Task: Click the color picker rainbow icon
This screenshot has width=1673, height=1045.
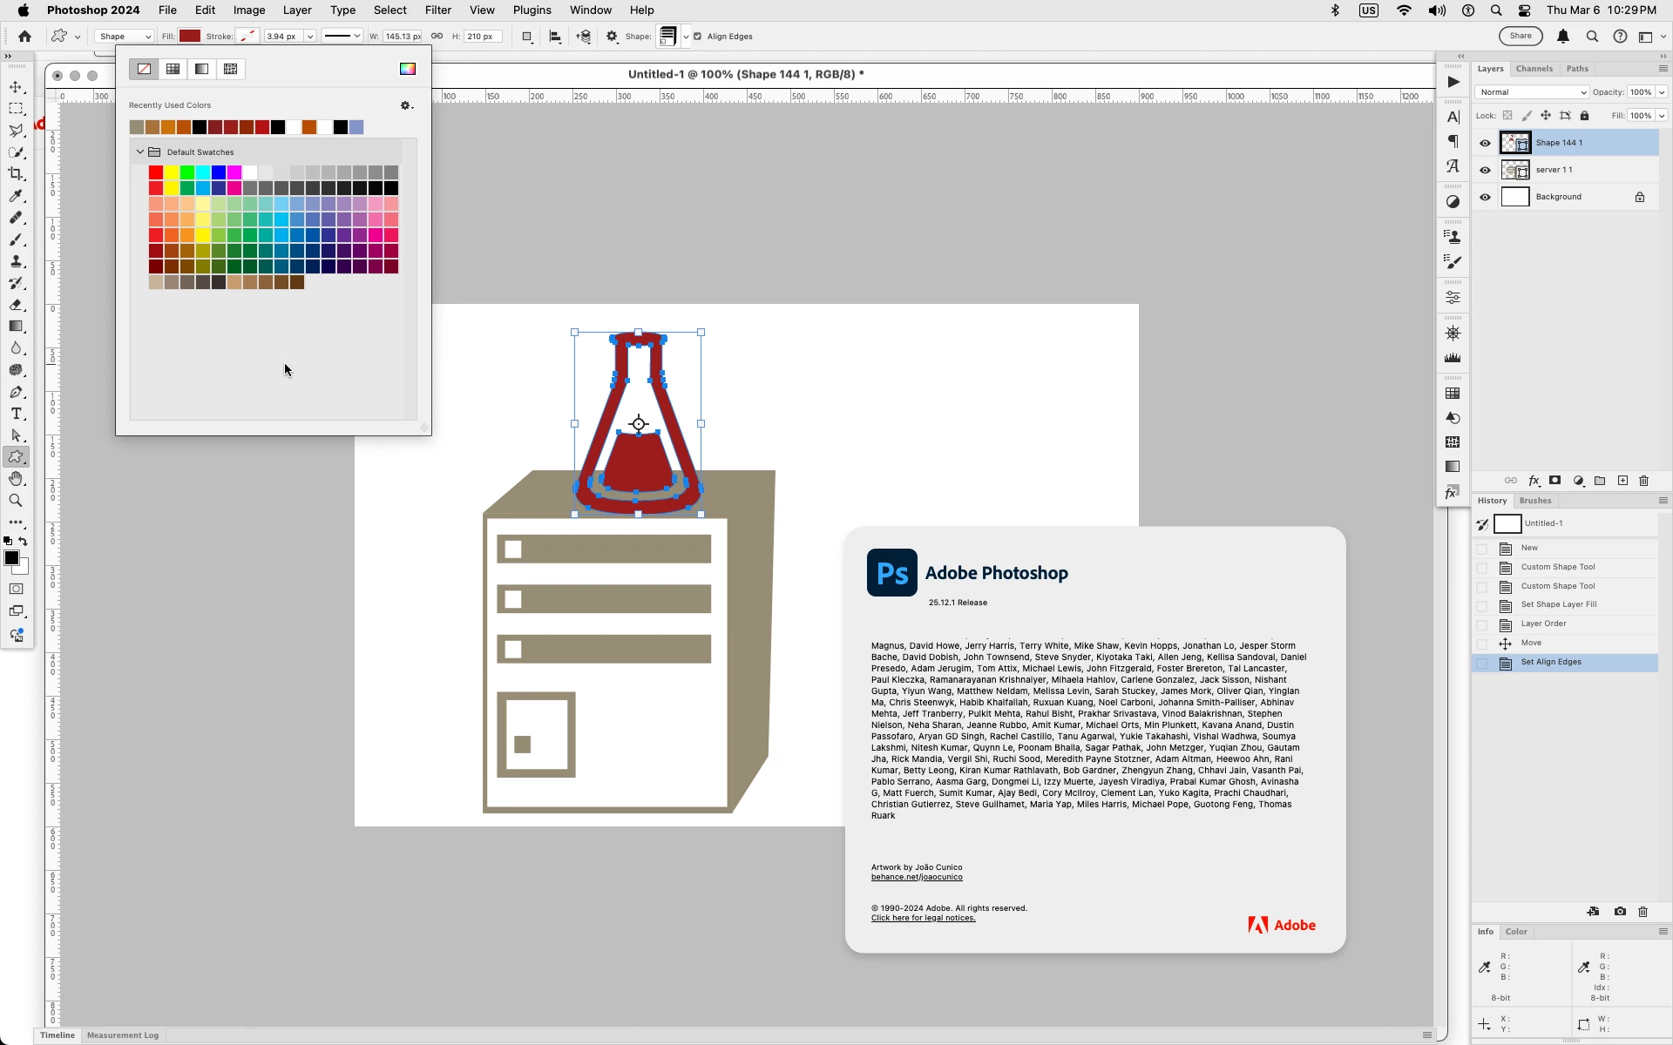Action: pos(407,69)
